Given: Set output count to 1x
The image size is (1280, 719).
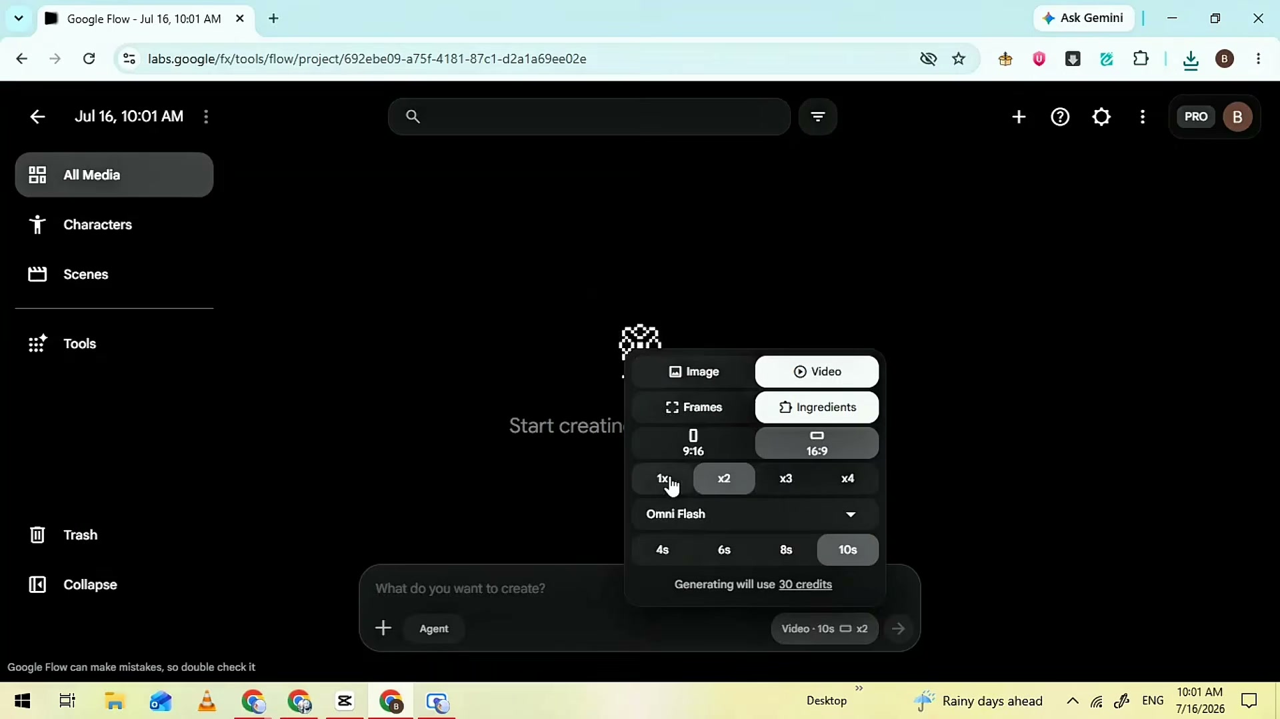Looking at the screenshot, I should (x=663, y=479).
